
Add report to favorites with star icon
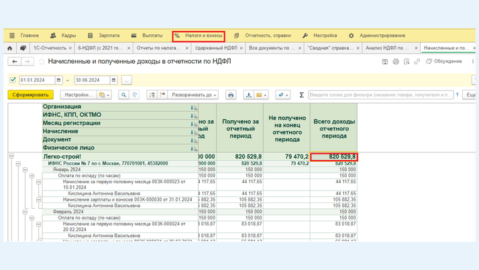(x=41, y=62)
